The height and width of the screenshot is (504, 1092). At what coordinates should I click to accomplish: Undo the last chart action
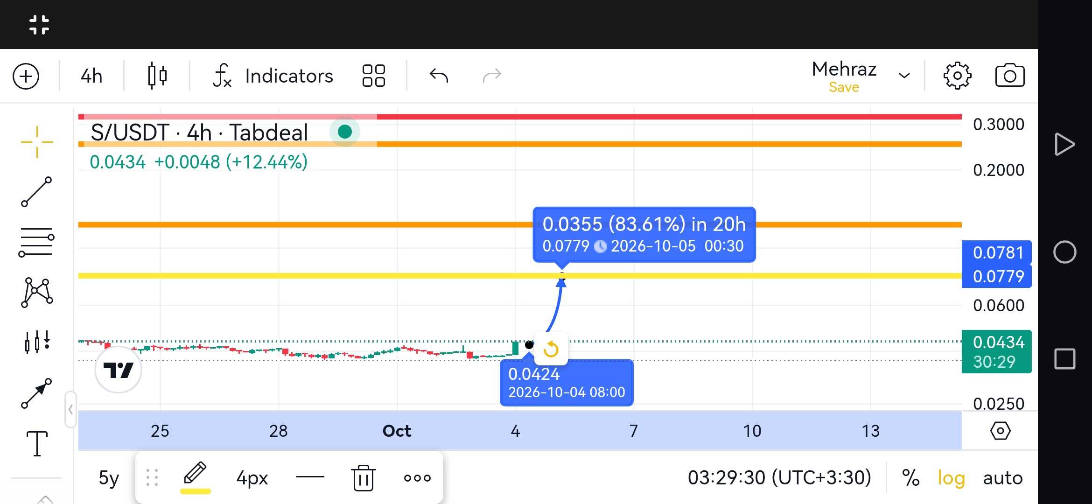(439, 76)
